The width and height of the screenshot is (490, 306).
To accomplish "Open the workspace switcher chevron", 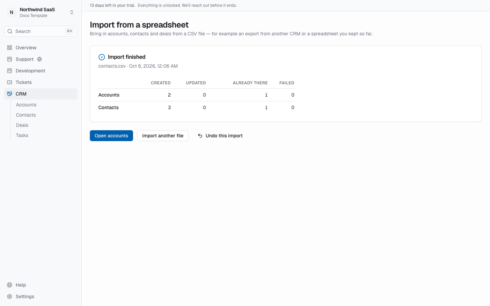I will coord(72,12).
